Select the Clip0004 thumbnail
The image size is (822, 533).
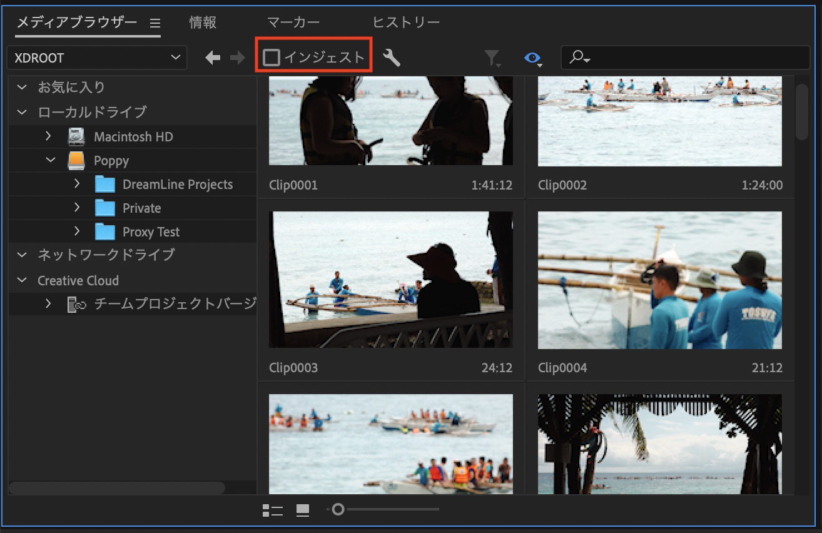click(660, 280)
